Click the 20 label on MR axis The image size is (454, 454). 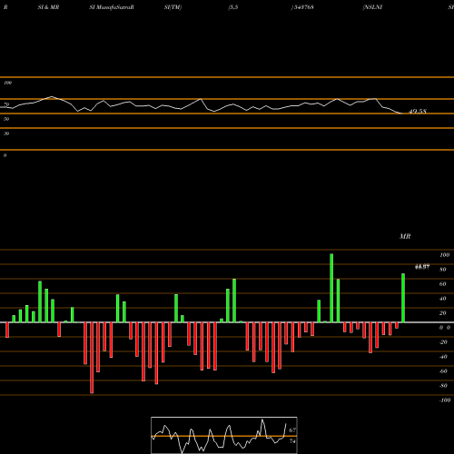(443, 313)
